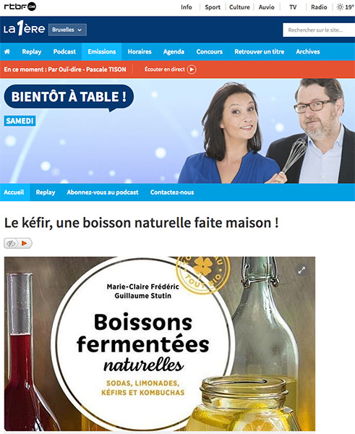
Task: Open the Emissions menu tab
Action: (x=101, y=51)
